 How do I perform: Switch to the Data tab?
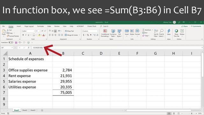pos(49,26)
